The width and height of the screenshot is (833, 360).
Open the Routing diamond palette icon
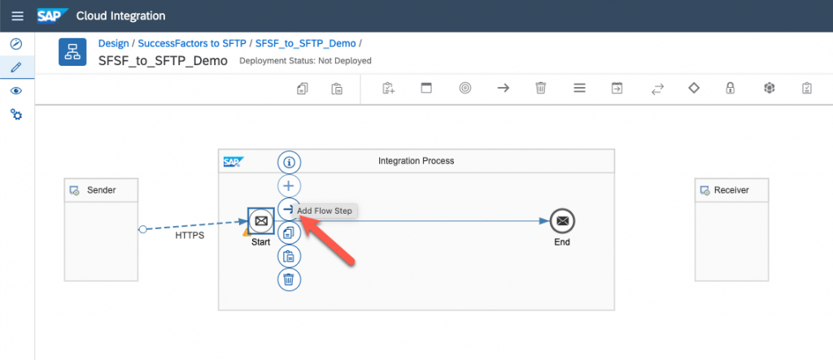694,88
